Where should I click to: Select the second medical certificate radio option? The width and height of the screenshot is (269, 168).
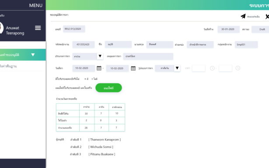point(92,79)
